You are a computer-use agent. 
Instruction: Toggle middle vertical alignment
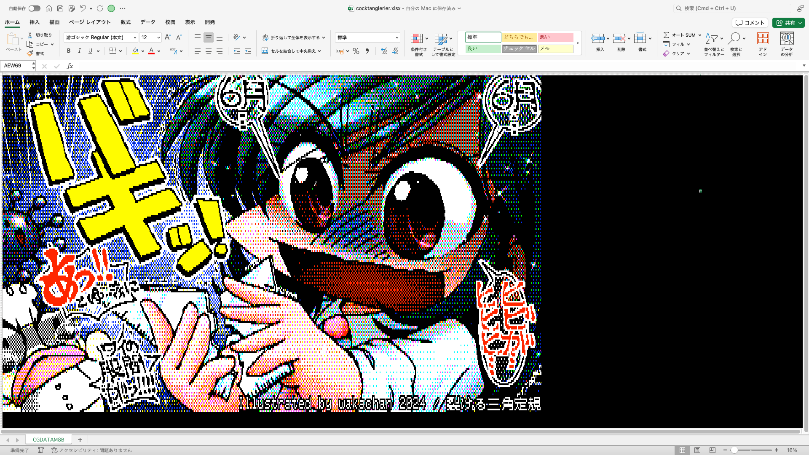(209, 37)
